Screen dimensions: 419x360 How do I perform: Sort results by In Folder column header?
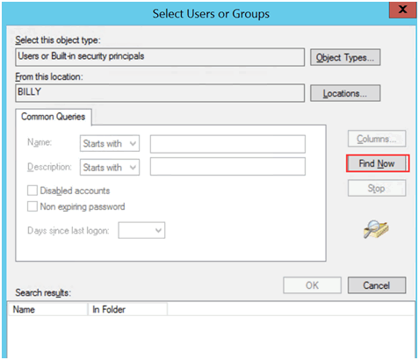pyautogui.click(x=127, y=309)
